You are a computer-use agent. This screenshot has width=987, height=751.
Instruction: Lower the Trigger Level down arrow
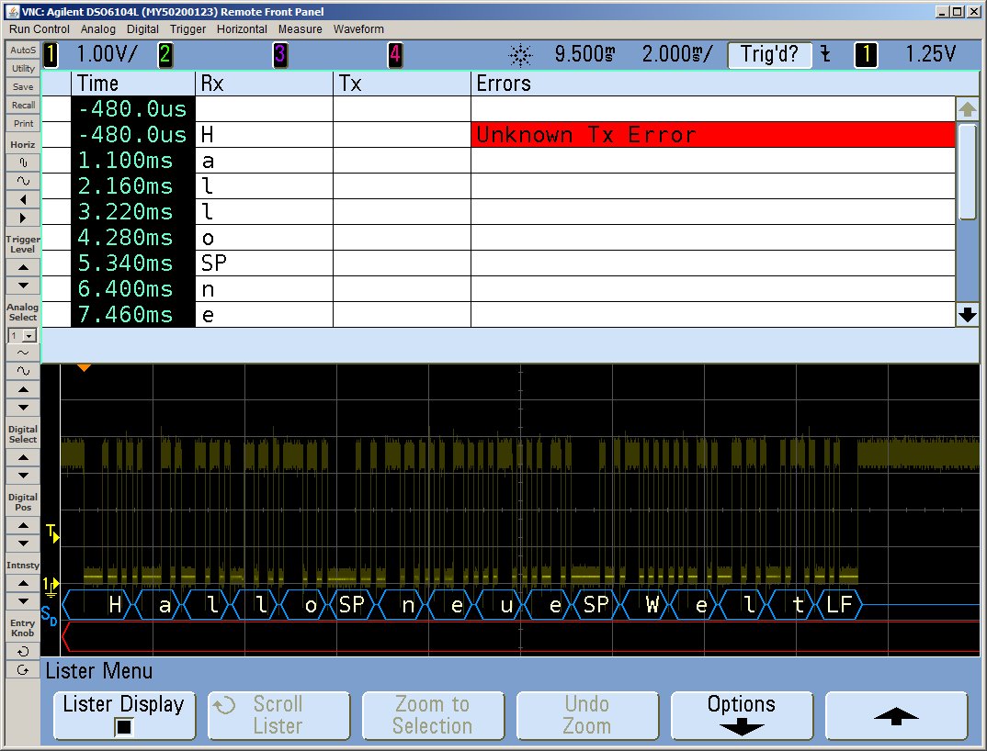tap(23, 286)
